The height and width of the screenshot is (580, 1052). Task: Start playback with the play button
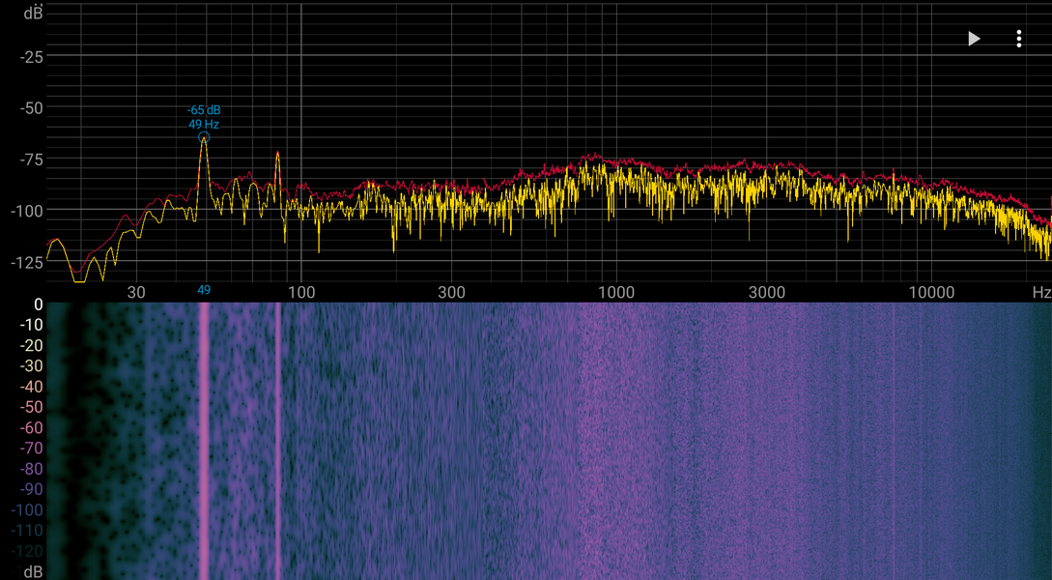pos(974,39)
